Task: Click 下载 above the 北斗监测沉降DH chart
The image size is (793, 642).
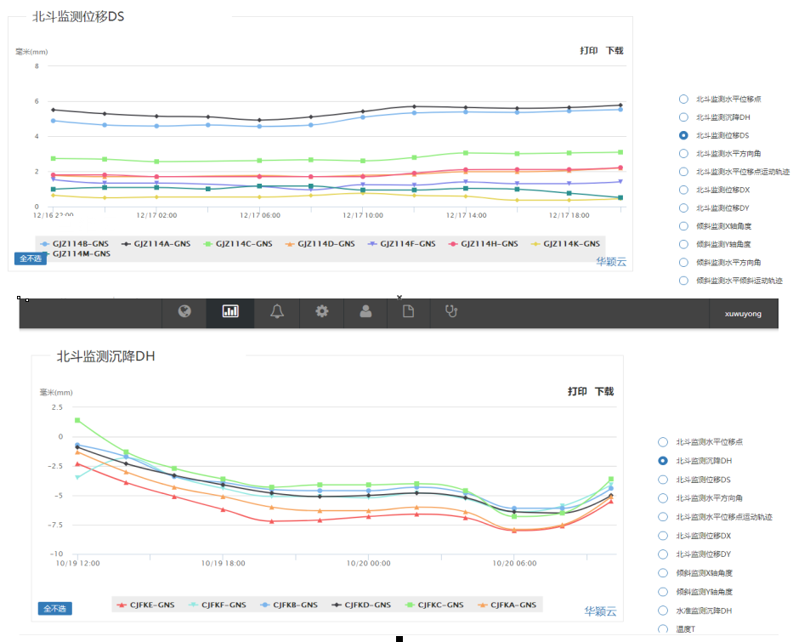Action: tap(603, 392)
